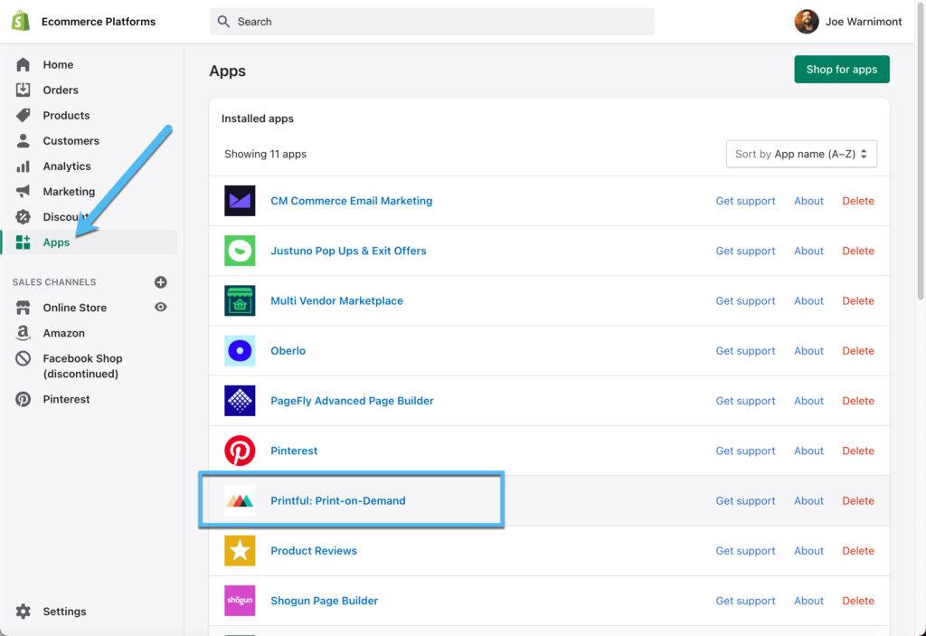
Task: Open the Oberlo app link
Action: 288,350
